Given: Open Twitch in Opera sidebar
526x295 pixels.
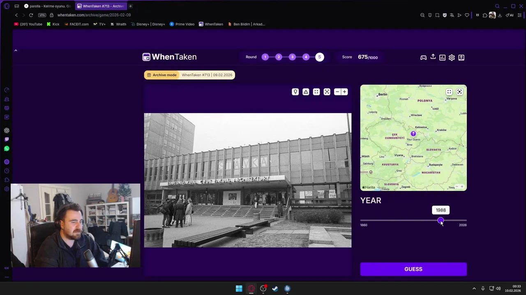Looking at the screenshot, I should (7, 139).
